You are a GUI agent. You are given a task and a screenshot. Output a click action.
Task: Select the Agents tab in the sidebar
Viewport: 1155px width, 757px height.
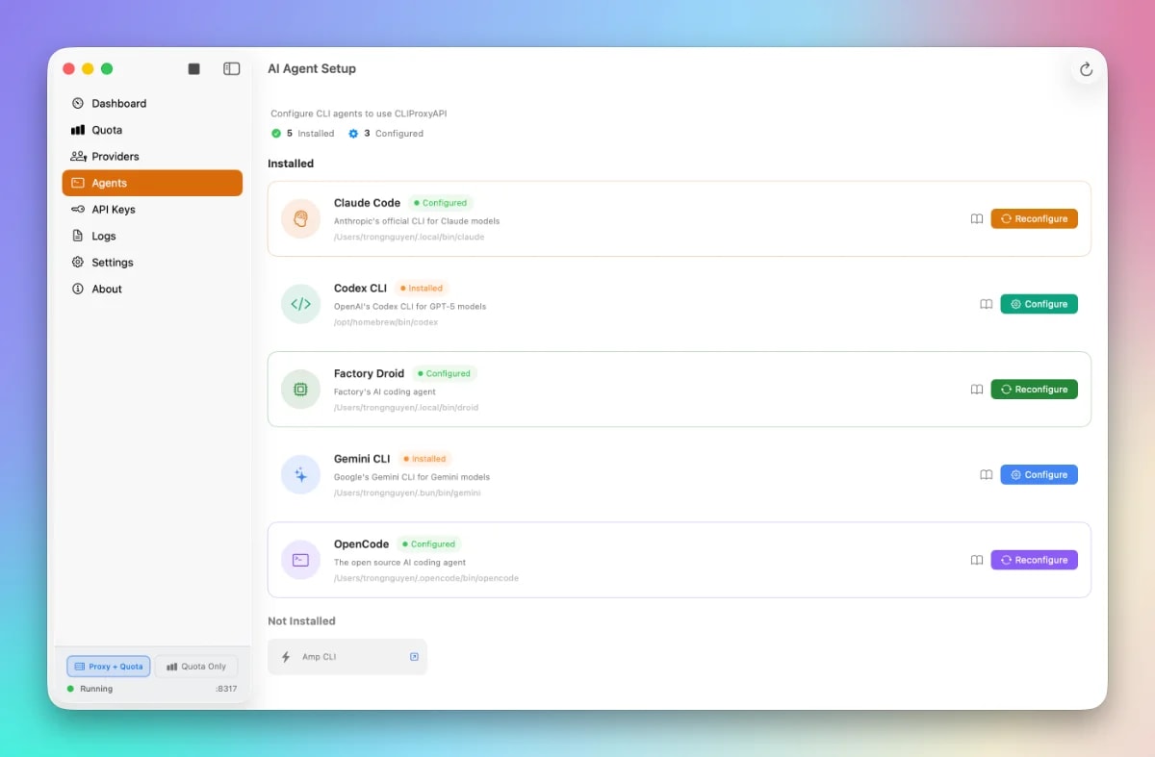point(109,183)
